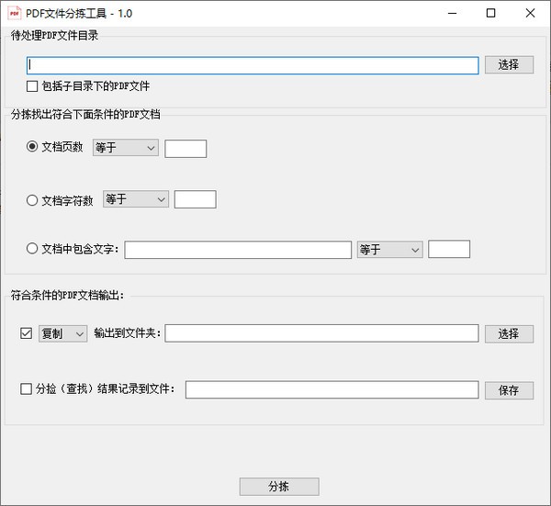This screenshot has height=506, width=551.
Task: Close the PDF文件分拣工具 window
Action: tap(530, 14)
